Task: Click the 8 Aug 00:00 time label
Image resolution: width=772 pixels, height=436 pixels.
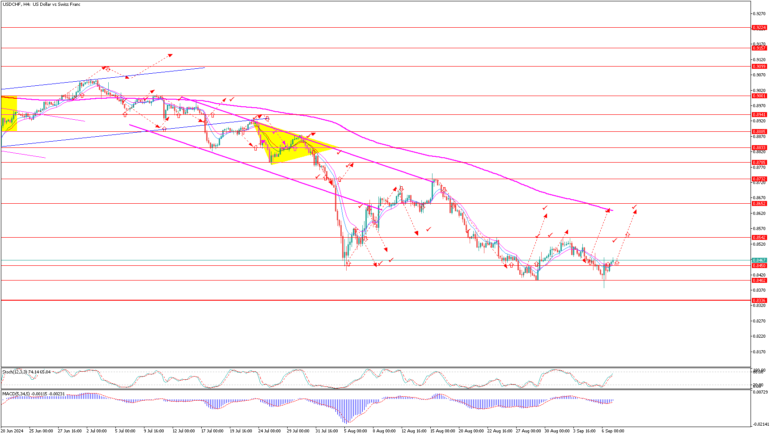Action: tap(384, 431)
